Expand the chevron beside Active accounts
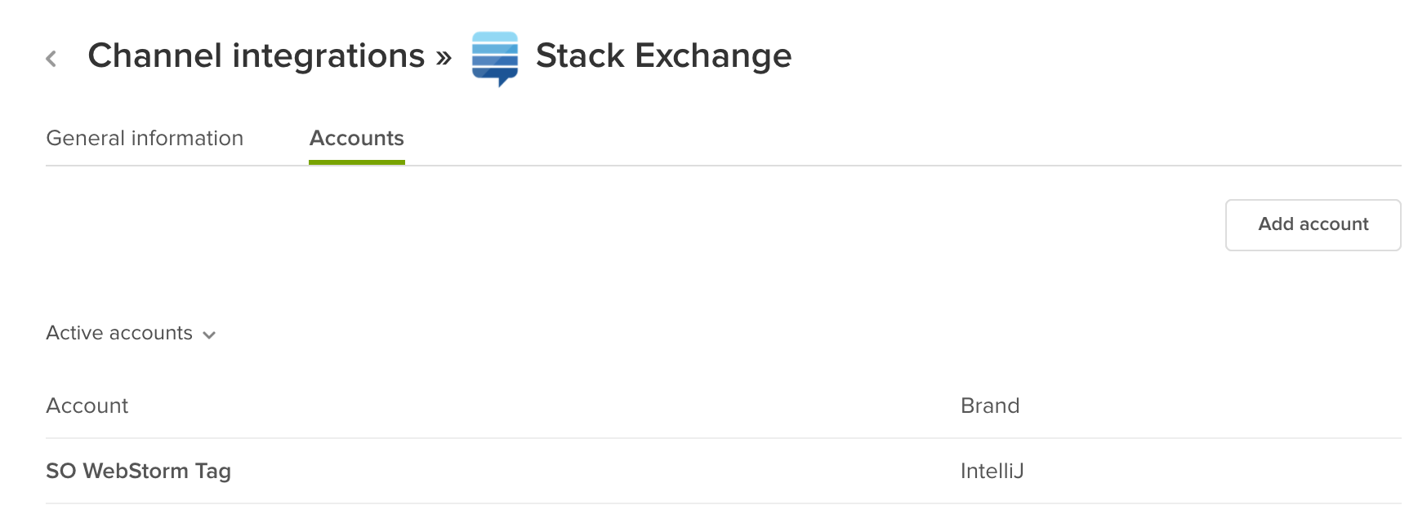This screenshot has width=1418, height=514. coord(209,335)
